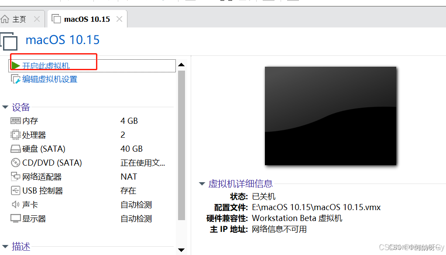Screen dimensions: 446x255
Task: Select the 内存 device row
Action: [92, 121]
